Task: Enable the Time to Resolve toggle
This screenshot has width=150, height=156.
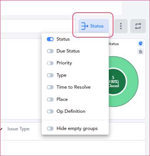Action: point(50,87)
